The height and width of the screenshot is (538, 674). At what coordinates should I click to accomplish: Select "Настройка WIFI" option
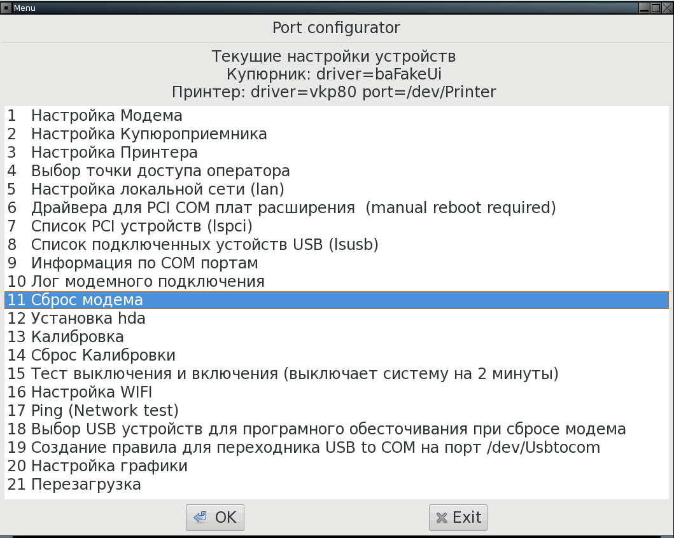point(91,392)
